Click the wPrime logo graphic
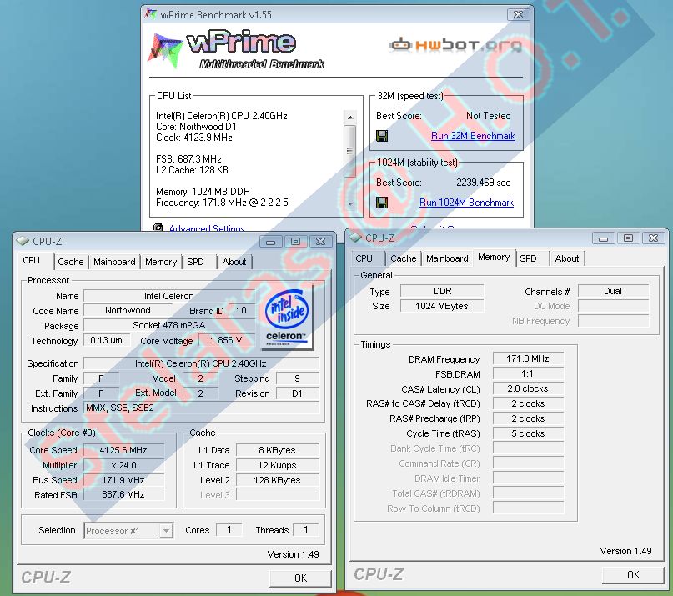 tap(236, 51)
